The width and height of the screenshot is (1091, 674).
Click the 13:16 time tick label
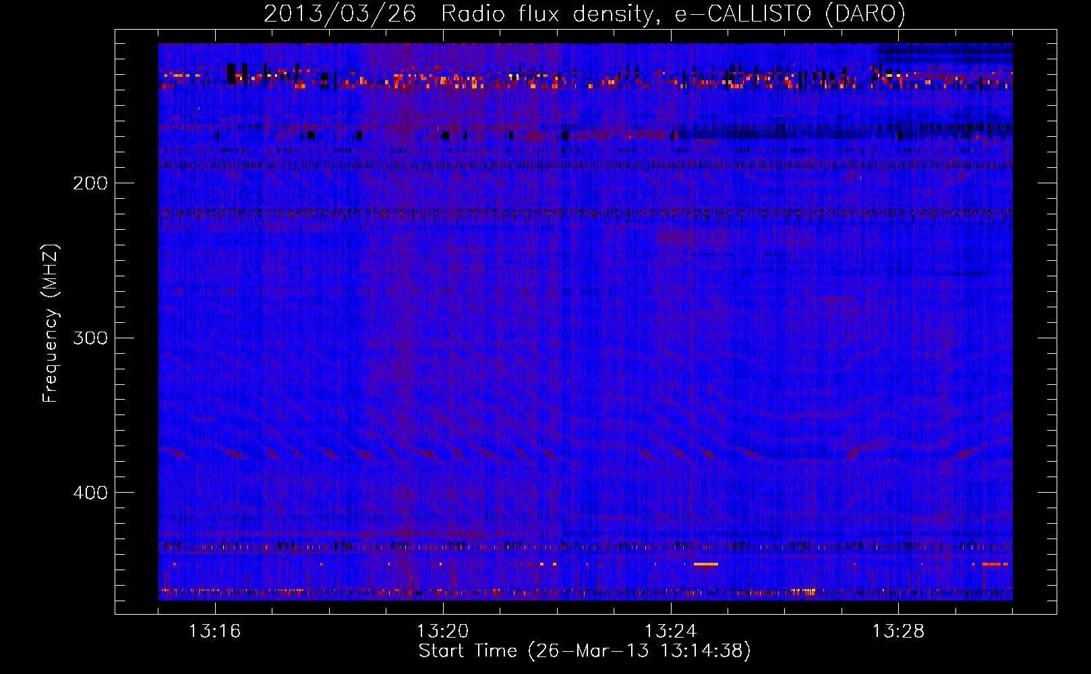(215, 632)
